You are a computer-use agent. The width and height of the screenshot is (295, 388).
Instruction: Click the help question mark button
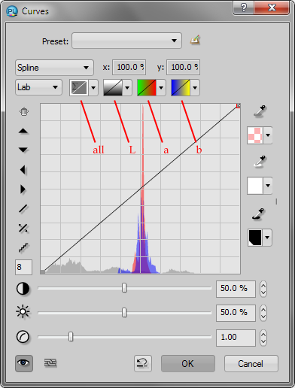(243, 8)
